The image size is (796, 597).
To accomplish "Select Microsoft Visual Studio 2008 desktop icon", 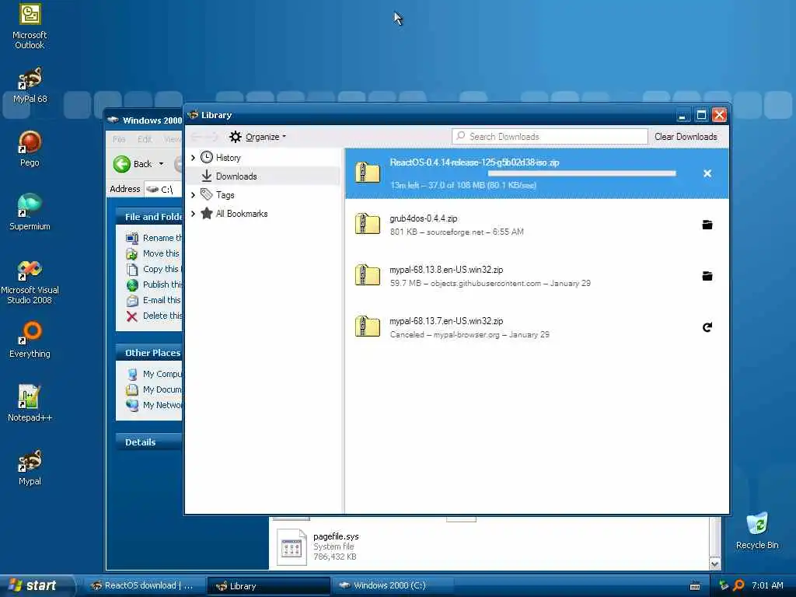I will 30,281.
